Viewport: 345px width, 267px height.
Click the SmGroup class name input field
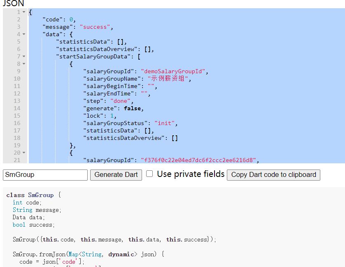[x=45, y=175]
